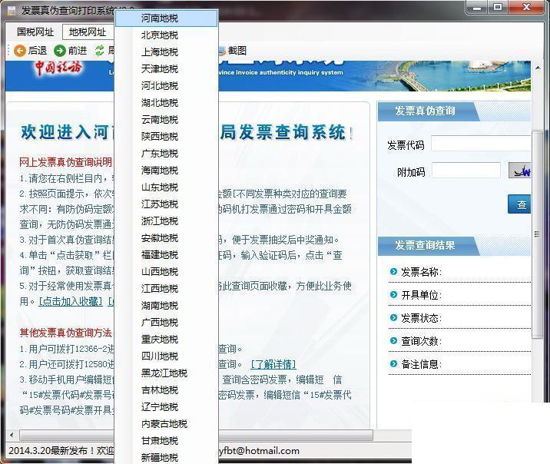Click the captcha image to refresh it
550x464 pixels.
tap(520, 171)
